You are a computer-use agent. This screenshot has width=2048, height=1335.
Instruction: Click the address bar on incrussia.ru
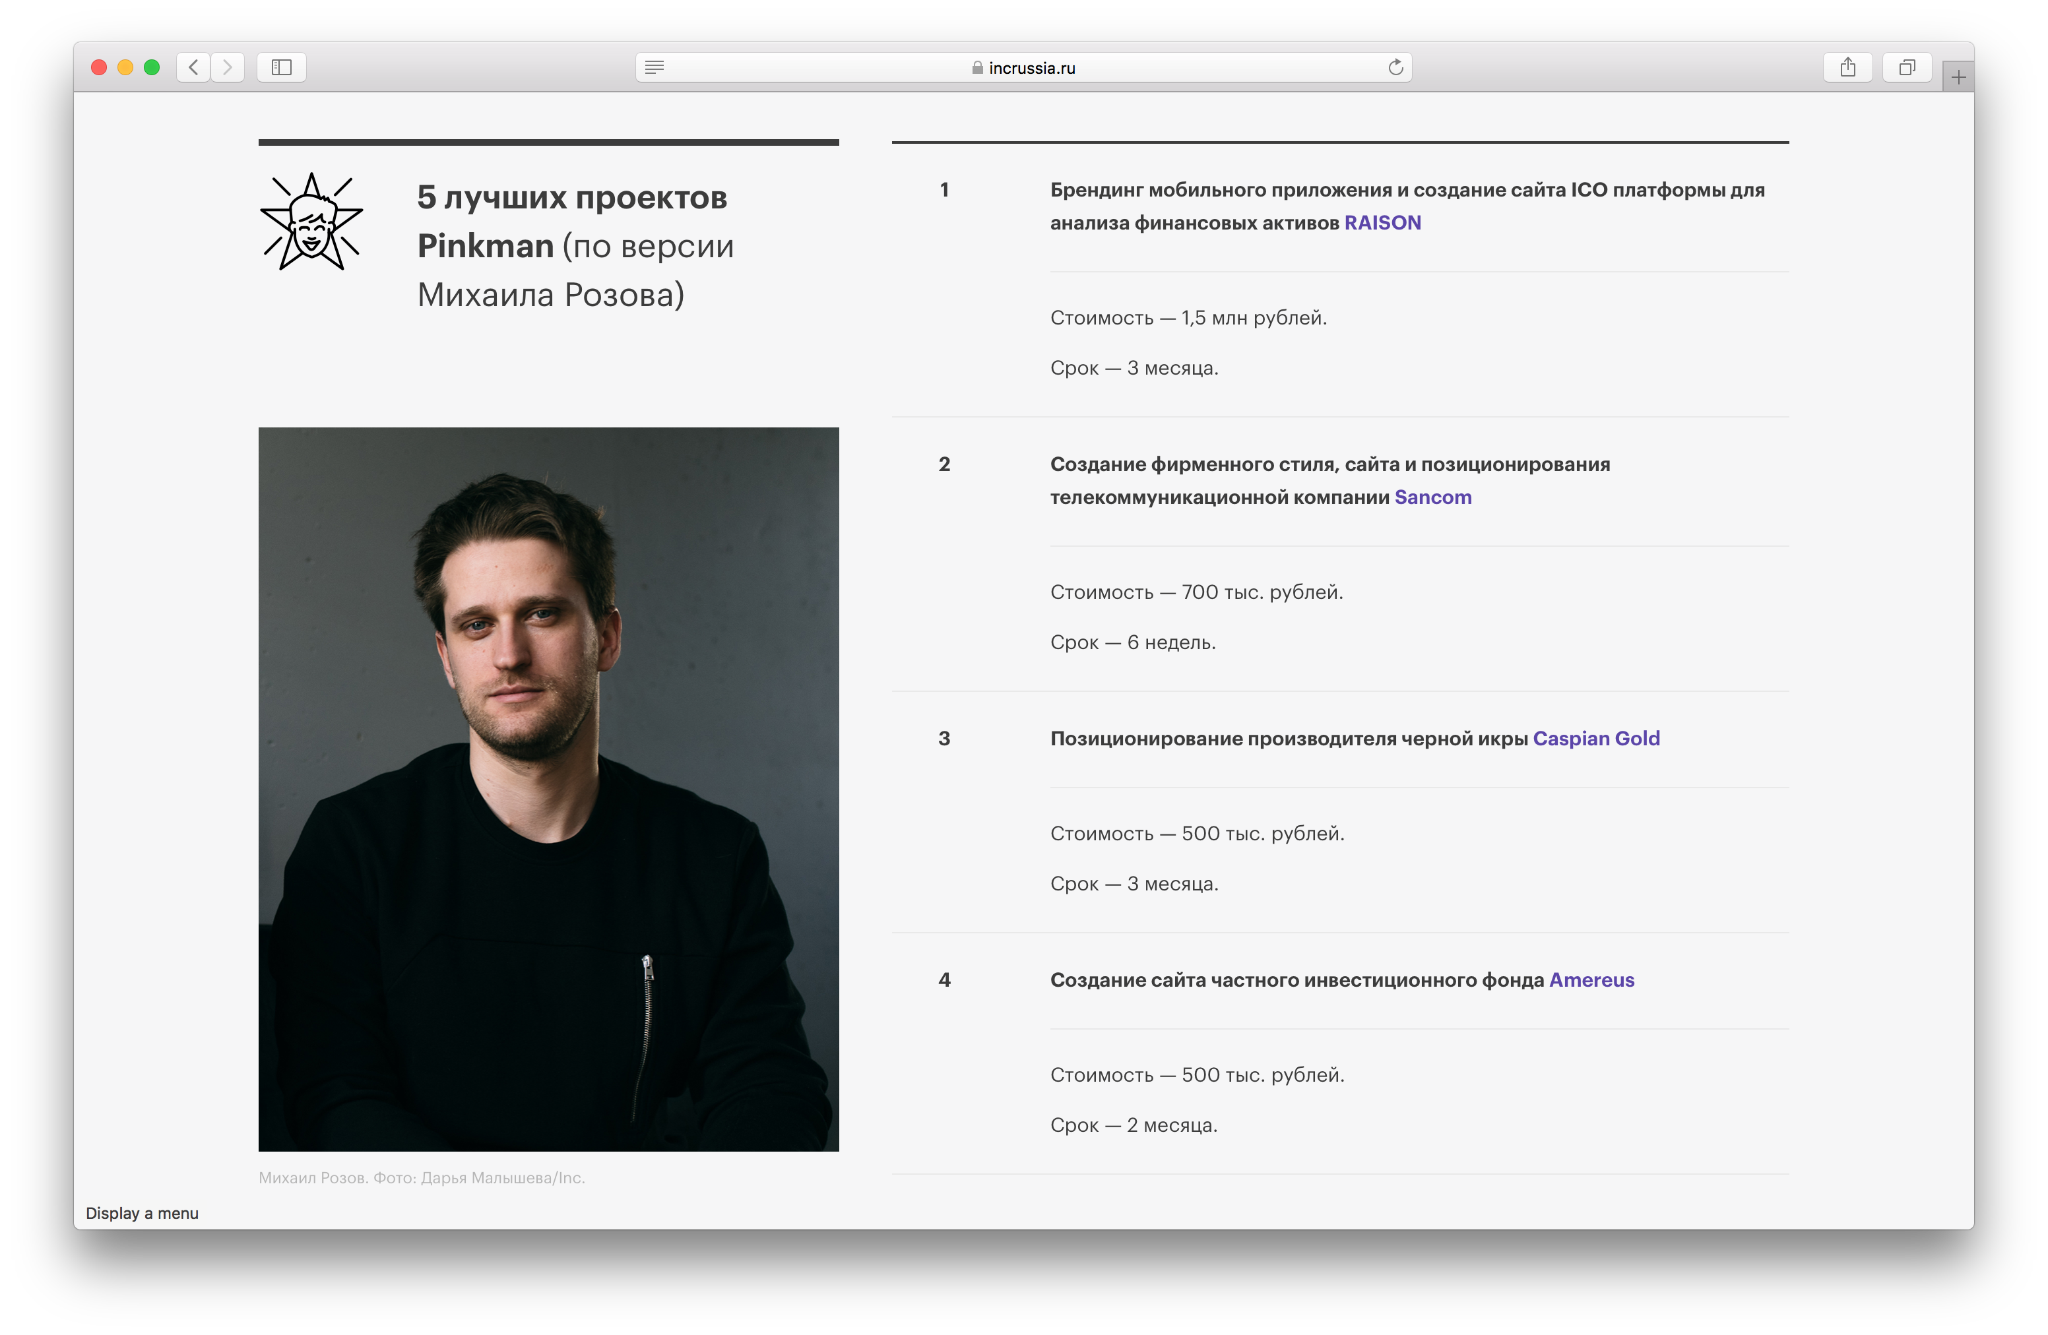pos(1024,67)
